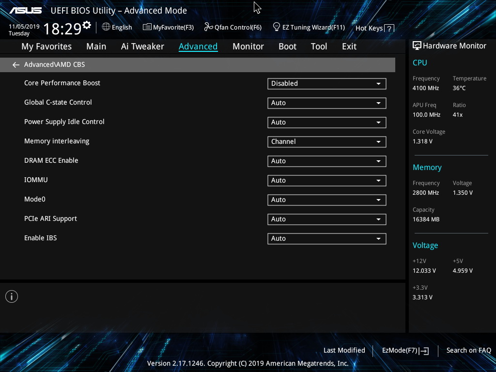Viewport: 496px width, 372px height.
Task: Select the PCIe ARI Support label
Action: [x=50, y=218]
